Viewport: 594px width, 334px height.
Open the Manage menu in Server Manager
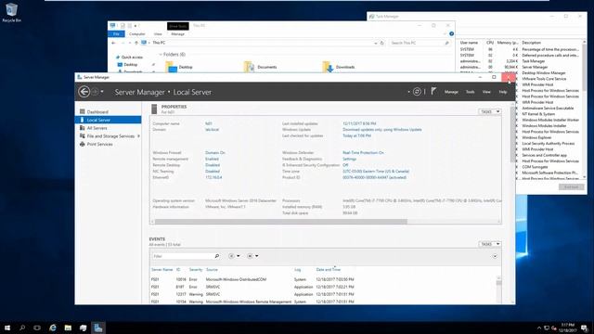click(451, 92)
